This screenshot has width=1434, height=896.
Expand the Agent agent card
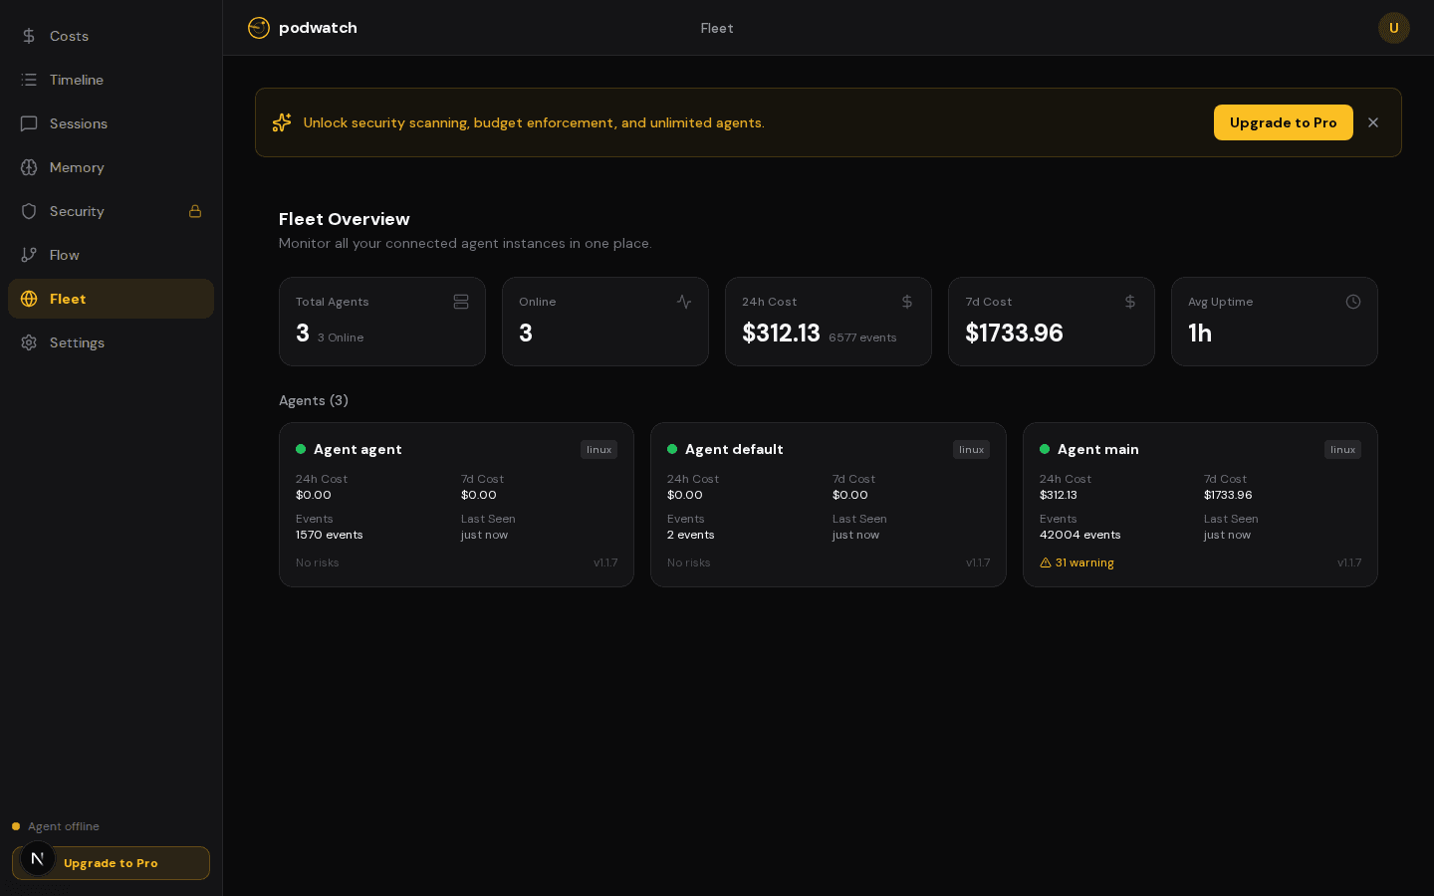[x=456, y=505]
